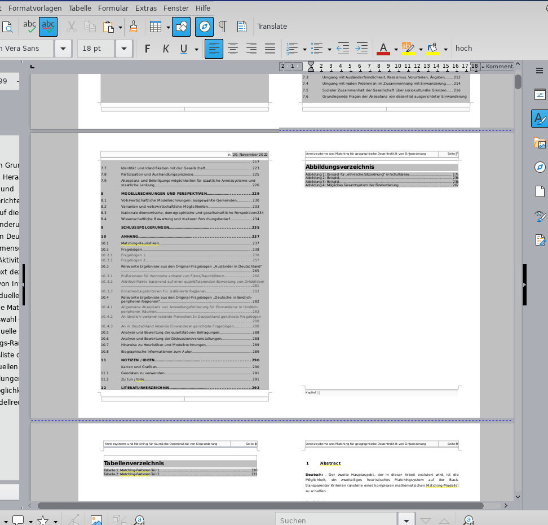The image size is (548, 525).
Task: Open the Suchen search history dropdown
Action: coord(406,520)
